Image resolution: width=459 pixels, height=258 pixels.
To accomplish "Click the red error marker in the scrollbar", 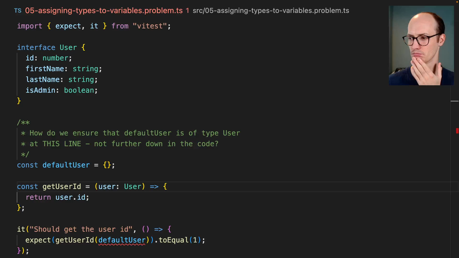I will pos(457,130).
